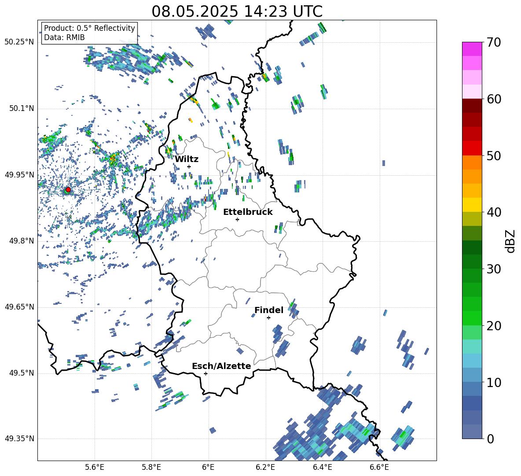Screen dimensions: 521x476
Task: Pick the light blue swatch above 10 dBZ
Action: (472, 360)
